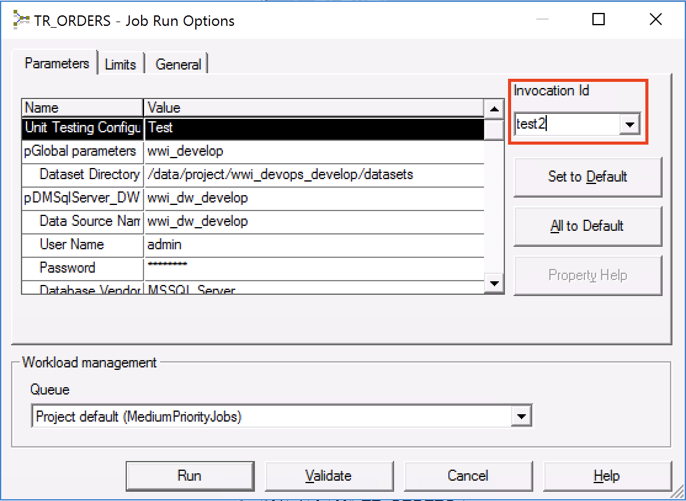Select the User Name value admin
Viewport: 686px width, 501px height.
[x=314, y=245]
